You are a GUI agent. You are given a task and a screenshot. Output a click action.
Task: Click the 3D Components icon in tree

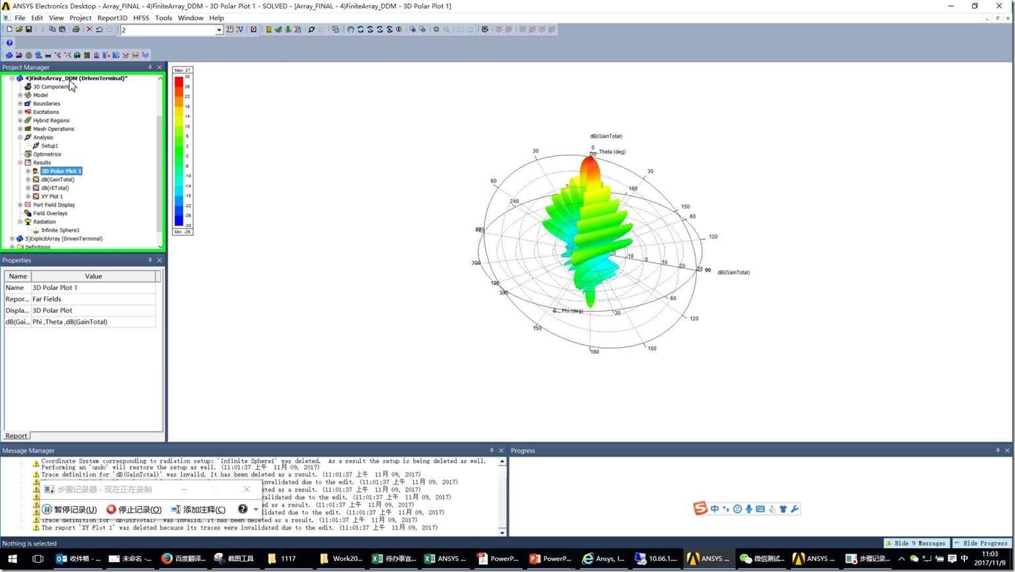pos(28,87)
